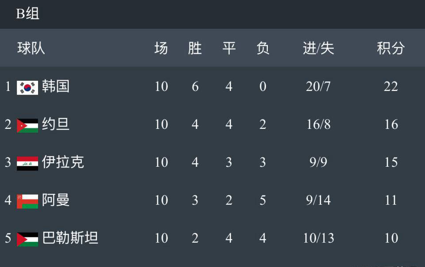The image size is (425, 267).
Task: Open the 约旦 team name
Action: [x=56, y=124]
